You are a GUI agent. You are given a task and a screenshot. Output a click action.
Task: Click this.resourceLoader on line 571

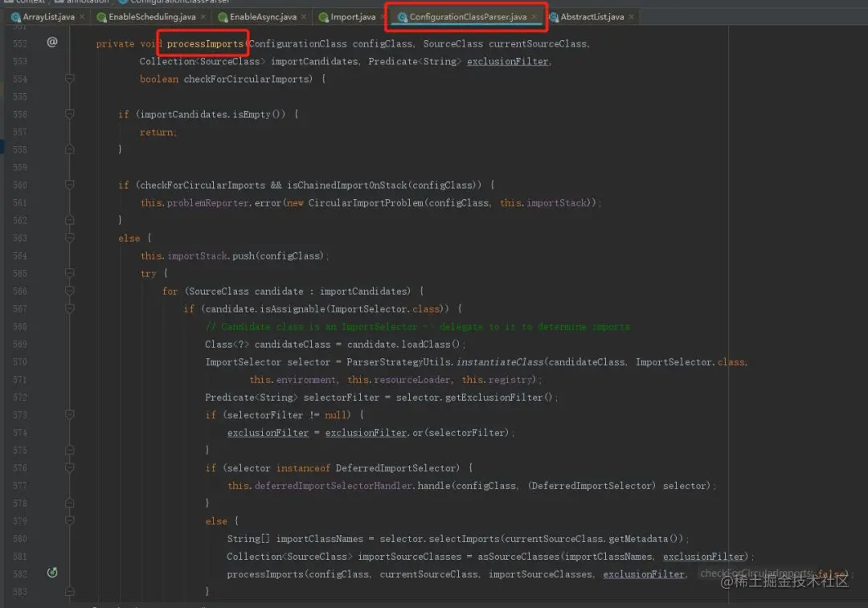pos(399,380)
